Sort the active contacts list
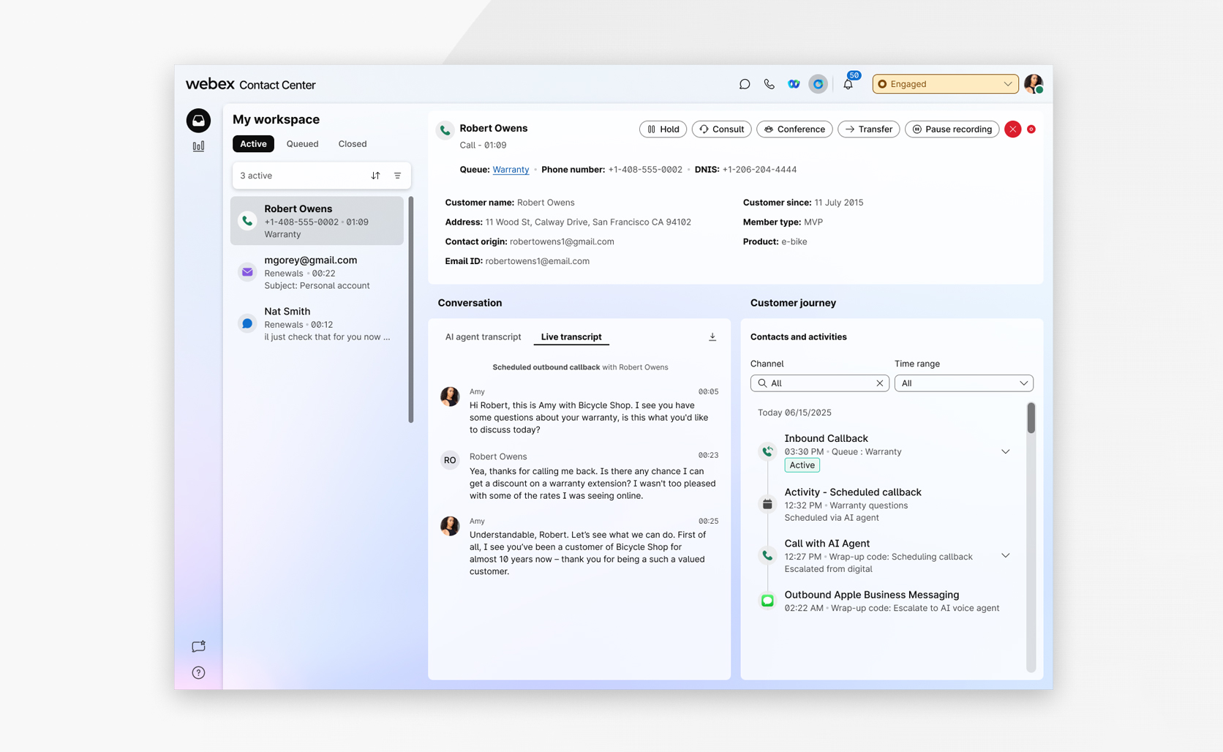The height and width of the screenshot is (752, 1223). 375,176
